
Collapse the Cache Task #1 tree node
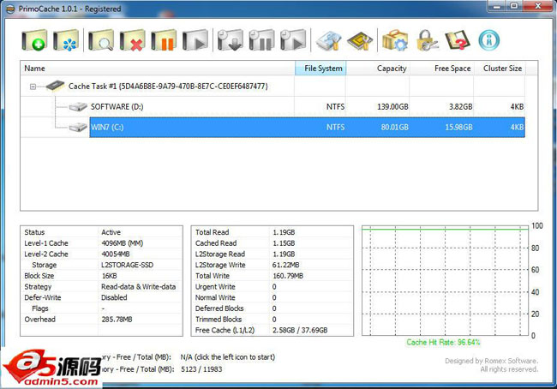[33, 87]
